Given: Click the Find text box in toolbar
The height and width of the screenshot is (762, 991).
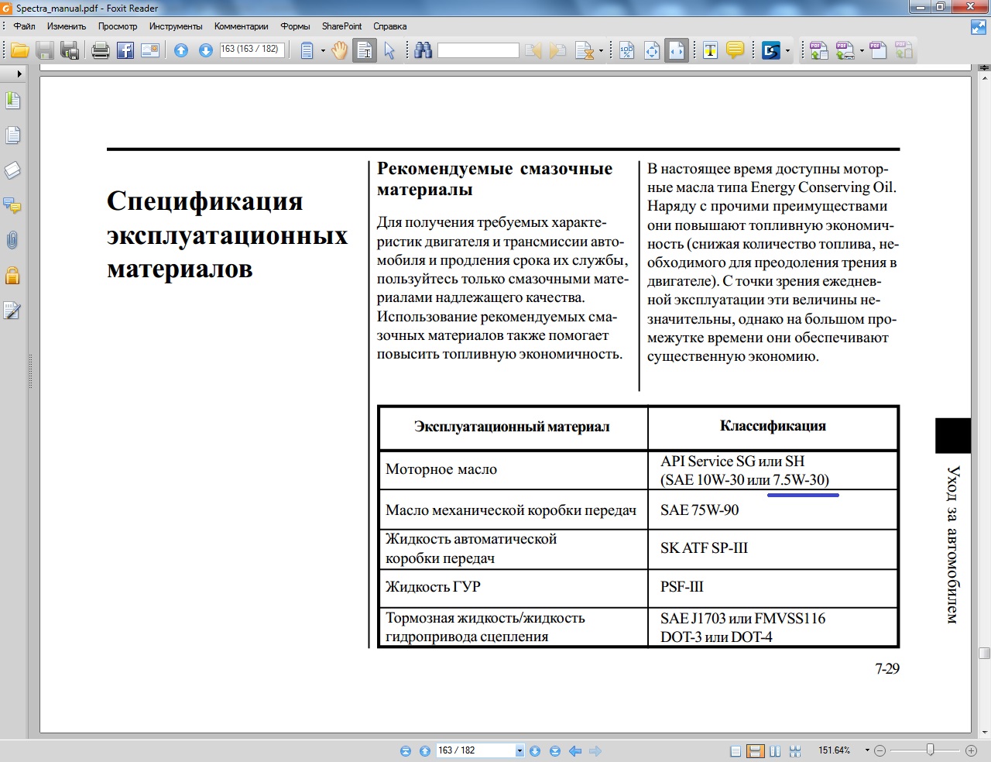Looking at the screenshot, I should [x=478, y=50].
